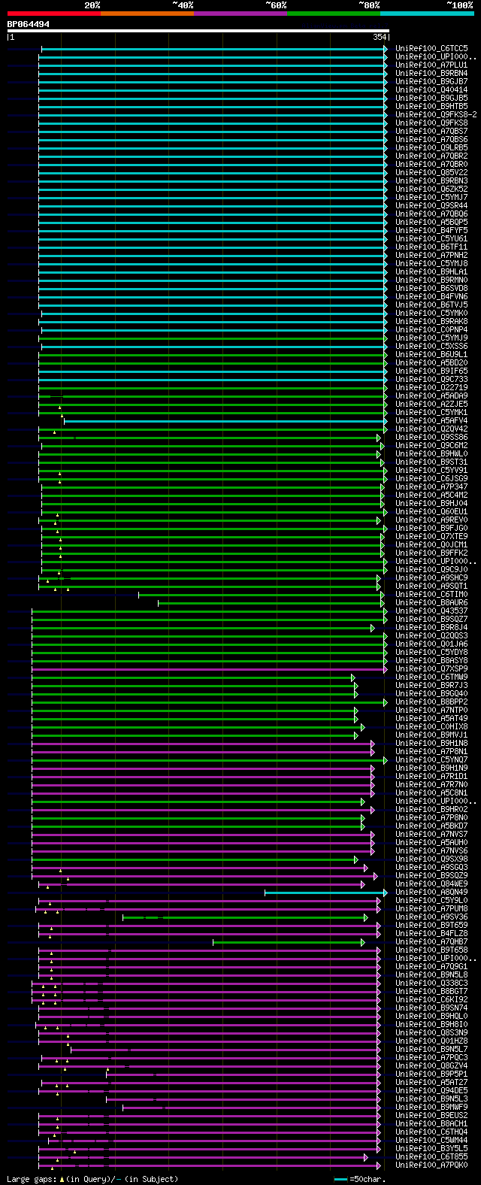This screenshot has width=481, height=1185.
Task: Click the query name BP064494
Action: coord(29,24)
